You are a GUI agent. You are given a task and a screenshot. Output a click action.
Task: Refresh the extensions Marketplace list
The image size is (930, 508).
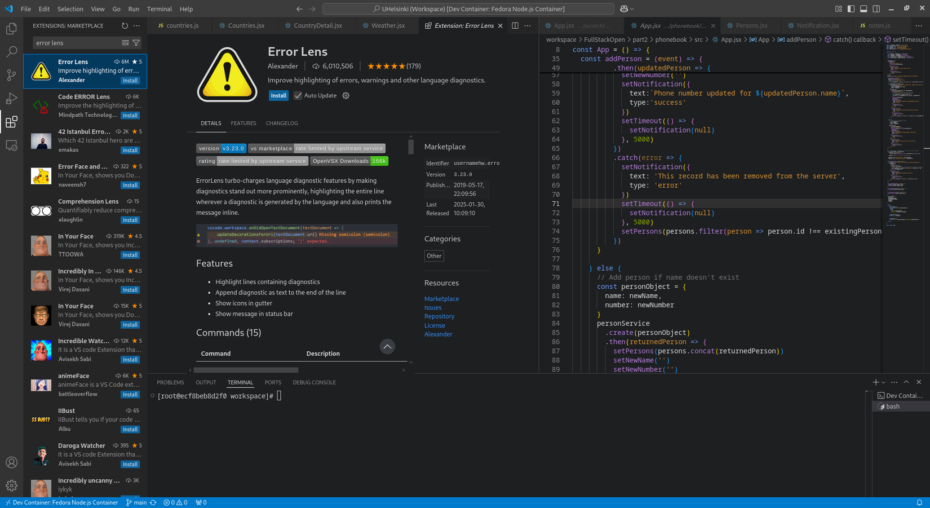point(123,25)
